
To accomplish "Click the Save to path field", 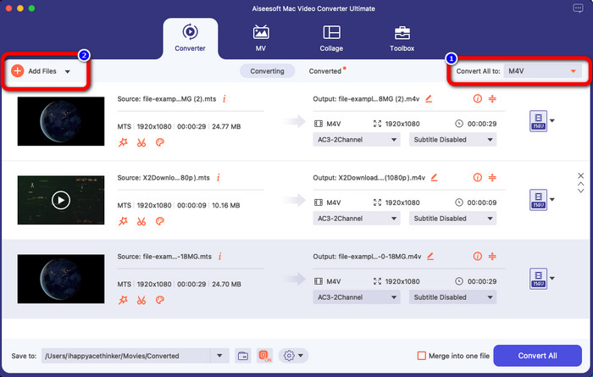I will click(x=125, y=356).
